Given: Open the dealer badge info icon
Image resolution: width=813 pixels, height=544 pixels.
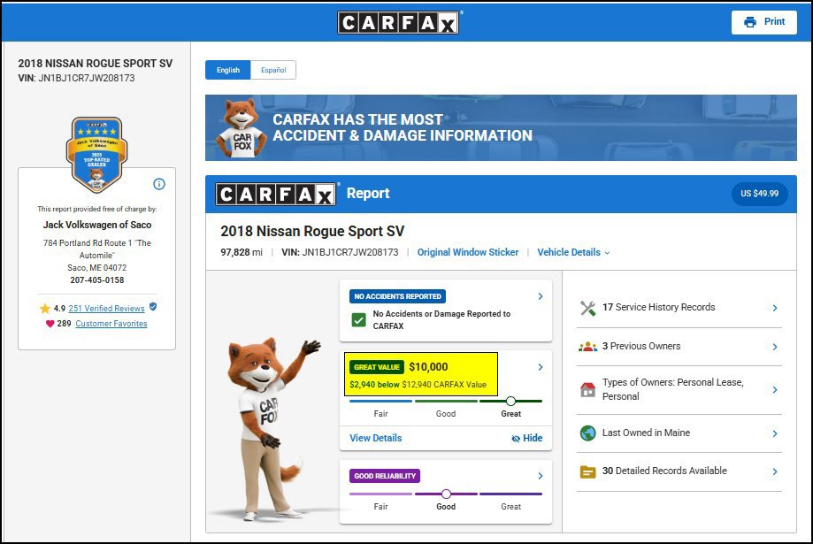Looking at the screenshot, I should click(x=159, y=184).
